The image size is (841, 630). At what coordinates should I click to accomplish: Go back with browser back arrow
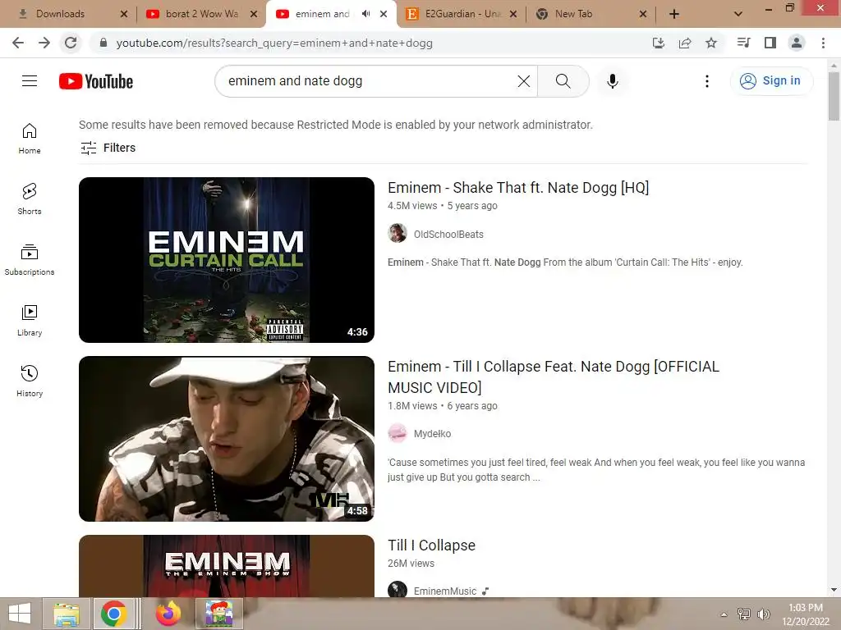pos(18,43)
